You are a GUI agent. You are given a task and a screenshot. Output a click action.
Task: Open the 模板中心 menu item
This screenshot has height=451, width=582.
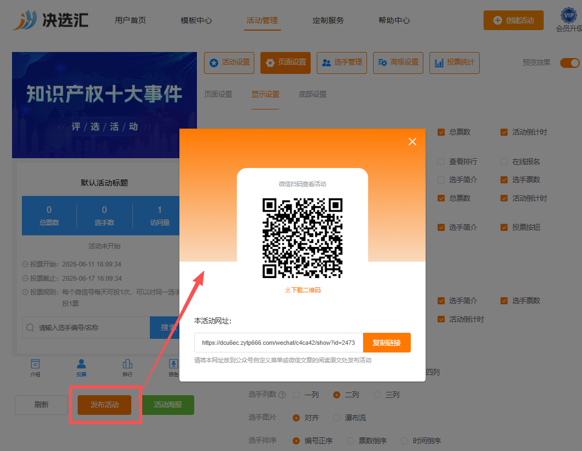point(196,20)
